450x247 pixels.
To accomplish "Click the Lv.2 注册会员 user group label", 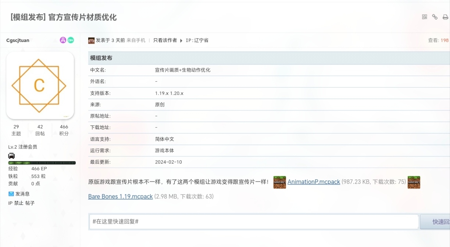I will 23,147.
